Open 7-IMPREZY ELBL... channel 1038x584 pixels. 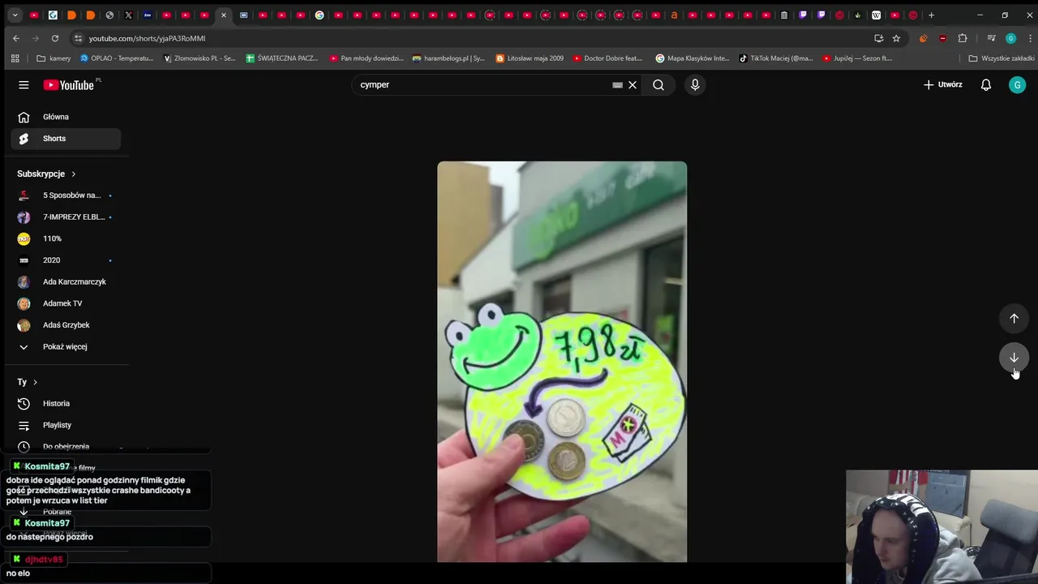pyautogui.click(x=66, y=217)
